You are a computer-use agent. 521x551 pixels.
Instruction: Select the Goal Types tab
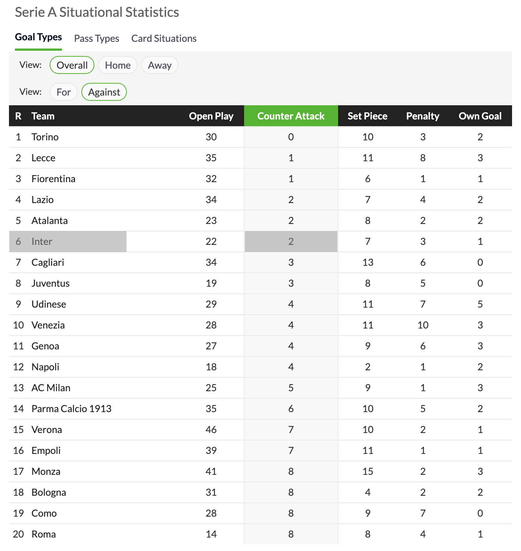click(38, 37)
